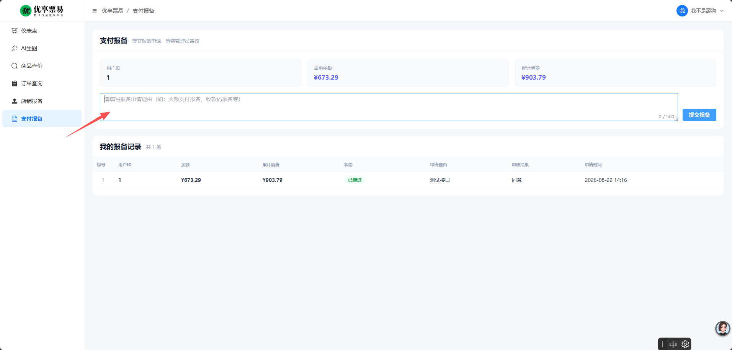Focus the 报备申请理由 text area
This screenshot has height=350, width=732.
389,107
